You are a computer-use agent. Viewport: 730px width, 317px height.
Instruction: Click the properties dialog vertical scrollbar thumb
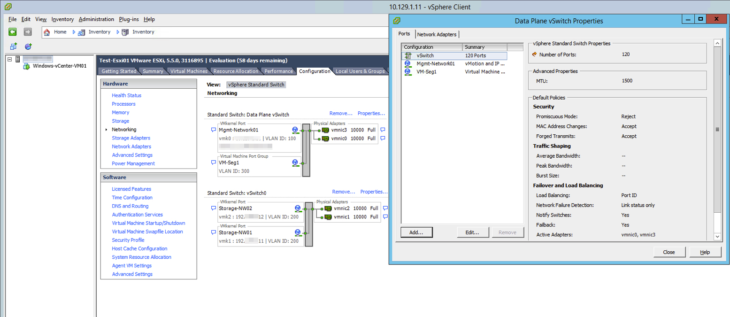[x=717, y=130]
